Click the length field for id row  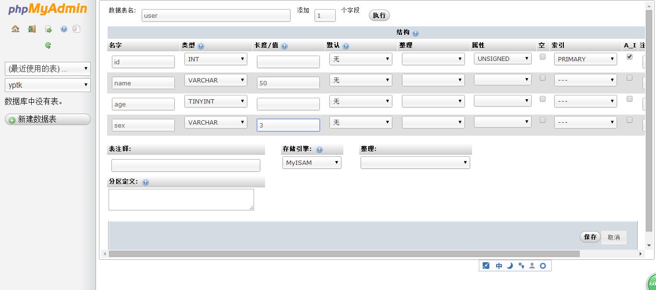point(288,62)
